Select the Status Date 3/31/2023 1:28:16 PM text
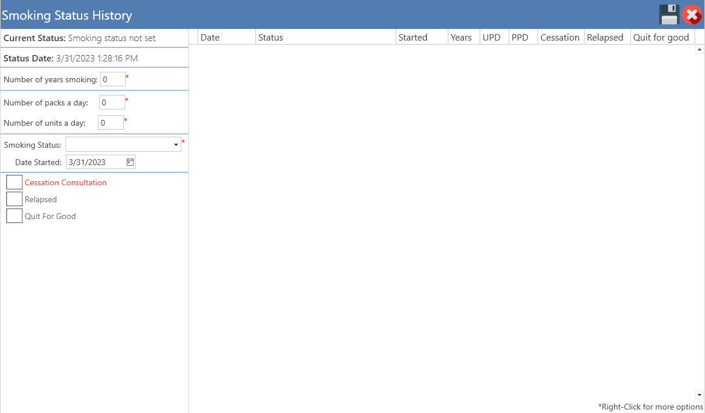This screenshot has width=705, height=413. pyautogui.click(x=71, y=59)
